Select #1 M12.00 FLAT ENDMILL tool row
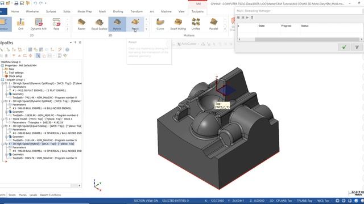The height and width of the screenshot is (204, 364). tap(39, 91)
